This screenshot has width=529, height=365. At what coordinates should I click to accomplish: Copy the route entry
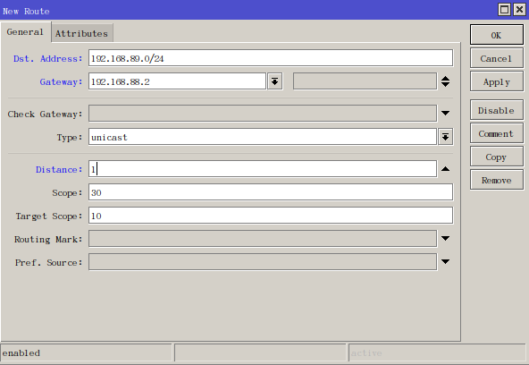point(497,157)
